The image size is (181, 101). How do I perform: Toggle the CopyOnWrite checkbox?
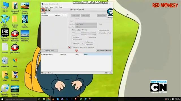(x=72, y=40)
